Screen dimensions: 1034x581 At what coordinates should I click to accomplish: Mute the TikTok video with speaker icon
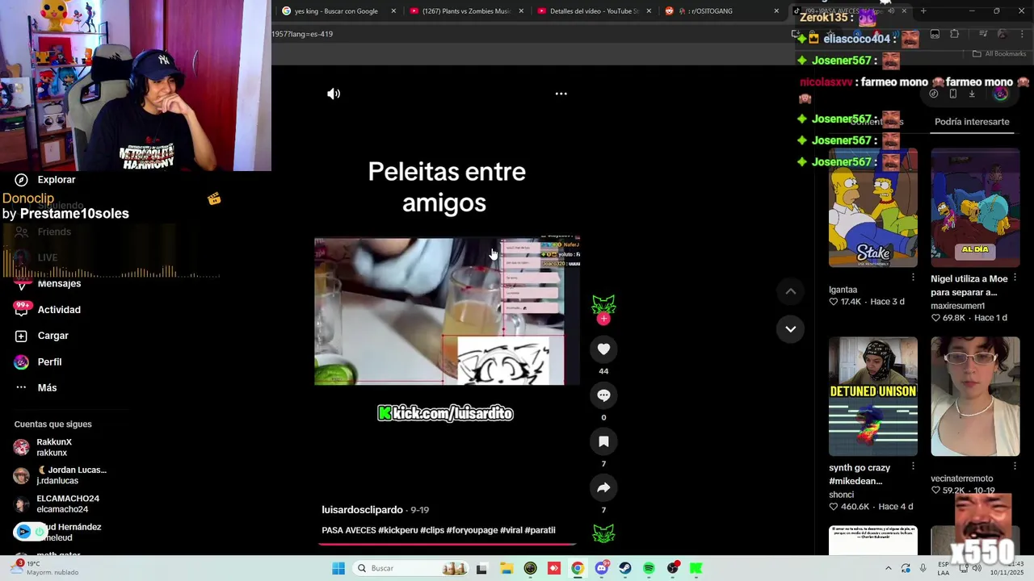coord(334,94)
